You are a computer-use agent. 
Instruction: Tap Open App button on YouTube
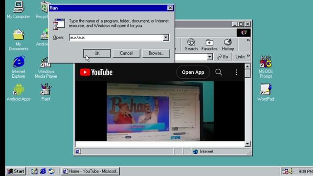point(193,72)
